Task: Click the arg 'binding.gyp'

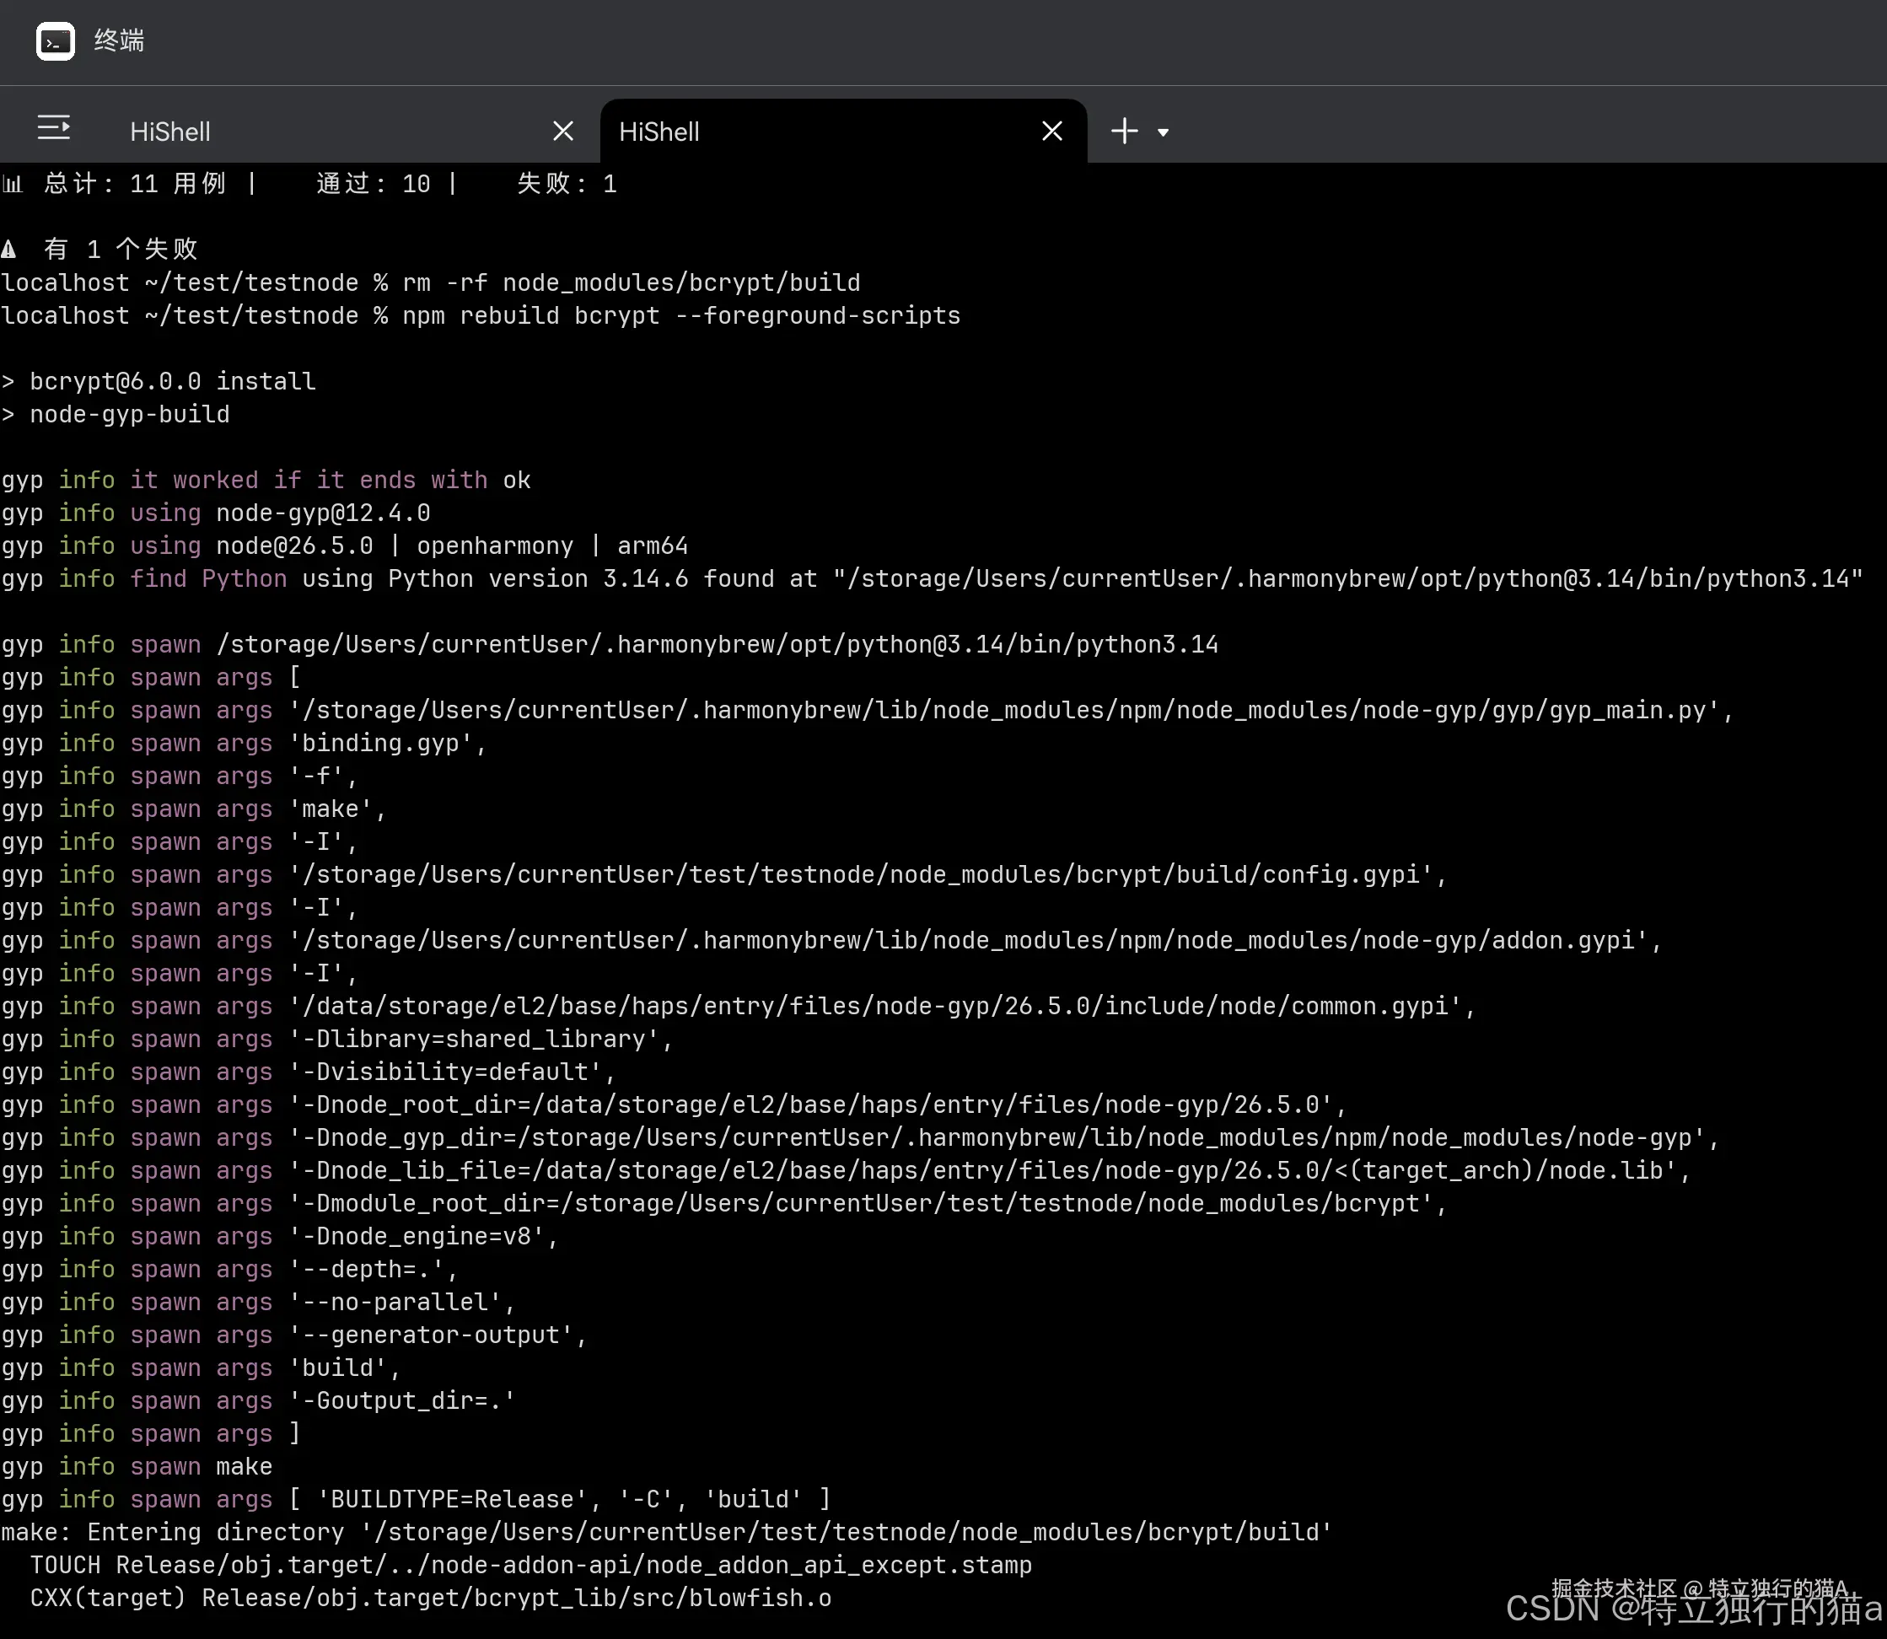Action: coord(388,743)
